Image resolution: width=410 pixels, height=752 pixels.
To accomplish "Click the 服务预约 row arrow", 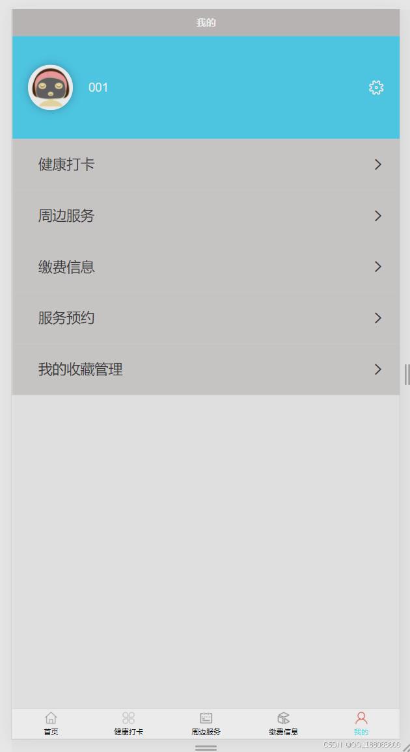I will (378, 318).
